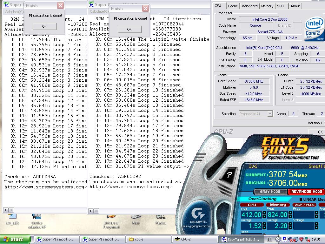
Task: Open the dw_pdfs desktop icon
Action: pos(12,219)
